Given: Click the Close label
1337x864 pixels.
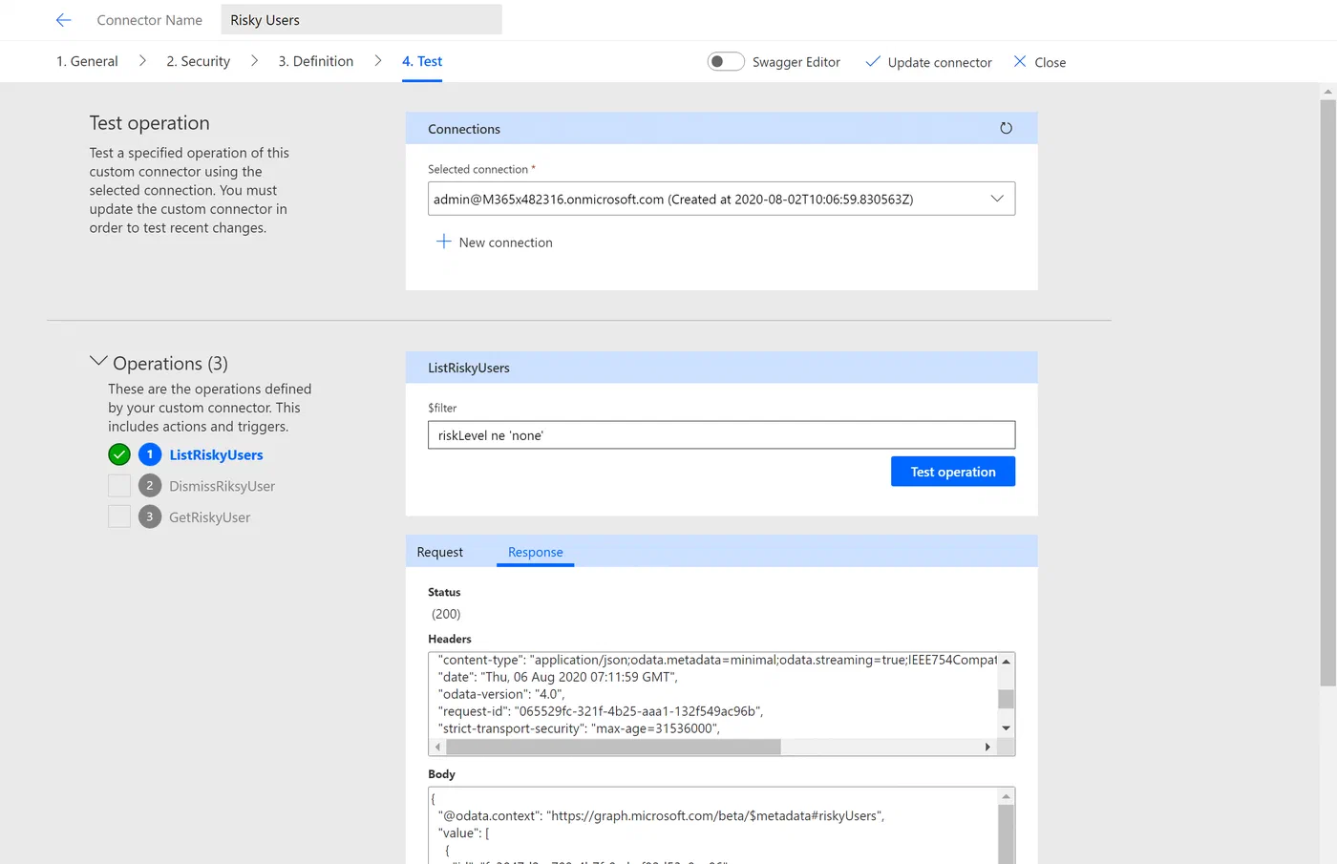Looking at the screenshot, I should click(1050, 62).
